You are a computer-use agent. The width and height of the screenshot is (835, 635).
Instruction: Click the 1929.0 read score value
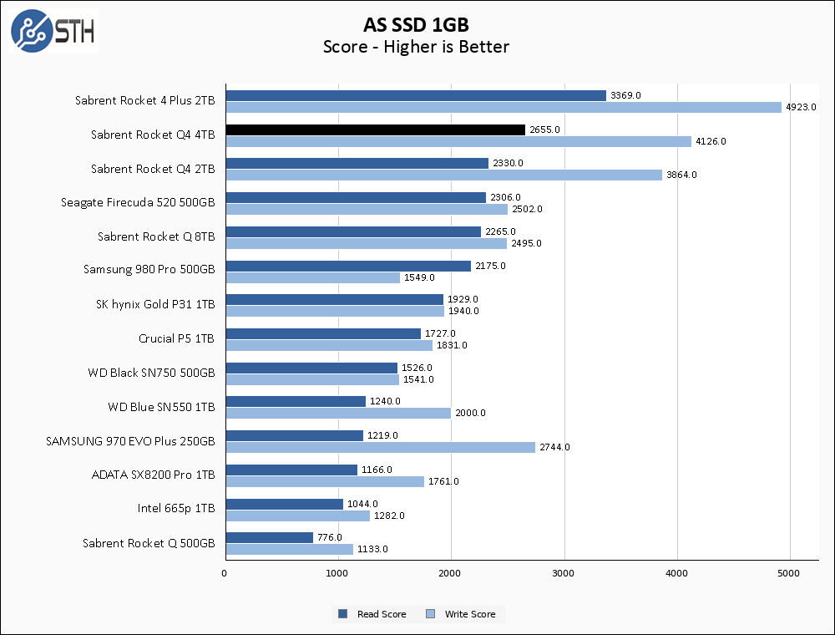tap(463, 299)
